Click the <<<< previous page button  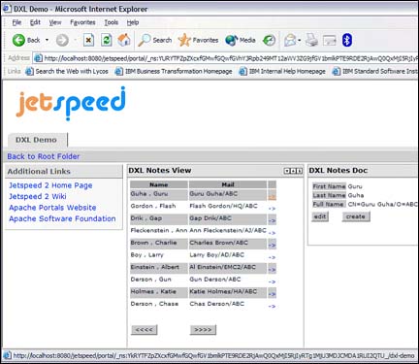(x=145, y=330)
